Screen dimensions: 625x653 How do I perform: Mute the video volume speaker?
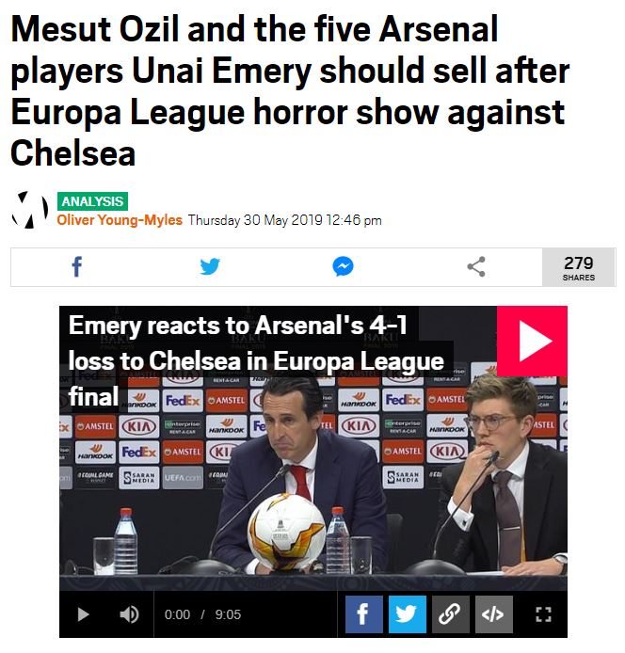(x=129, y=614)
